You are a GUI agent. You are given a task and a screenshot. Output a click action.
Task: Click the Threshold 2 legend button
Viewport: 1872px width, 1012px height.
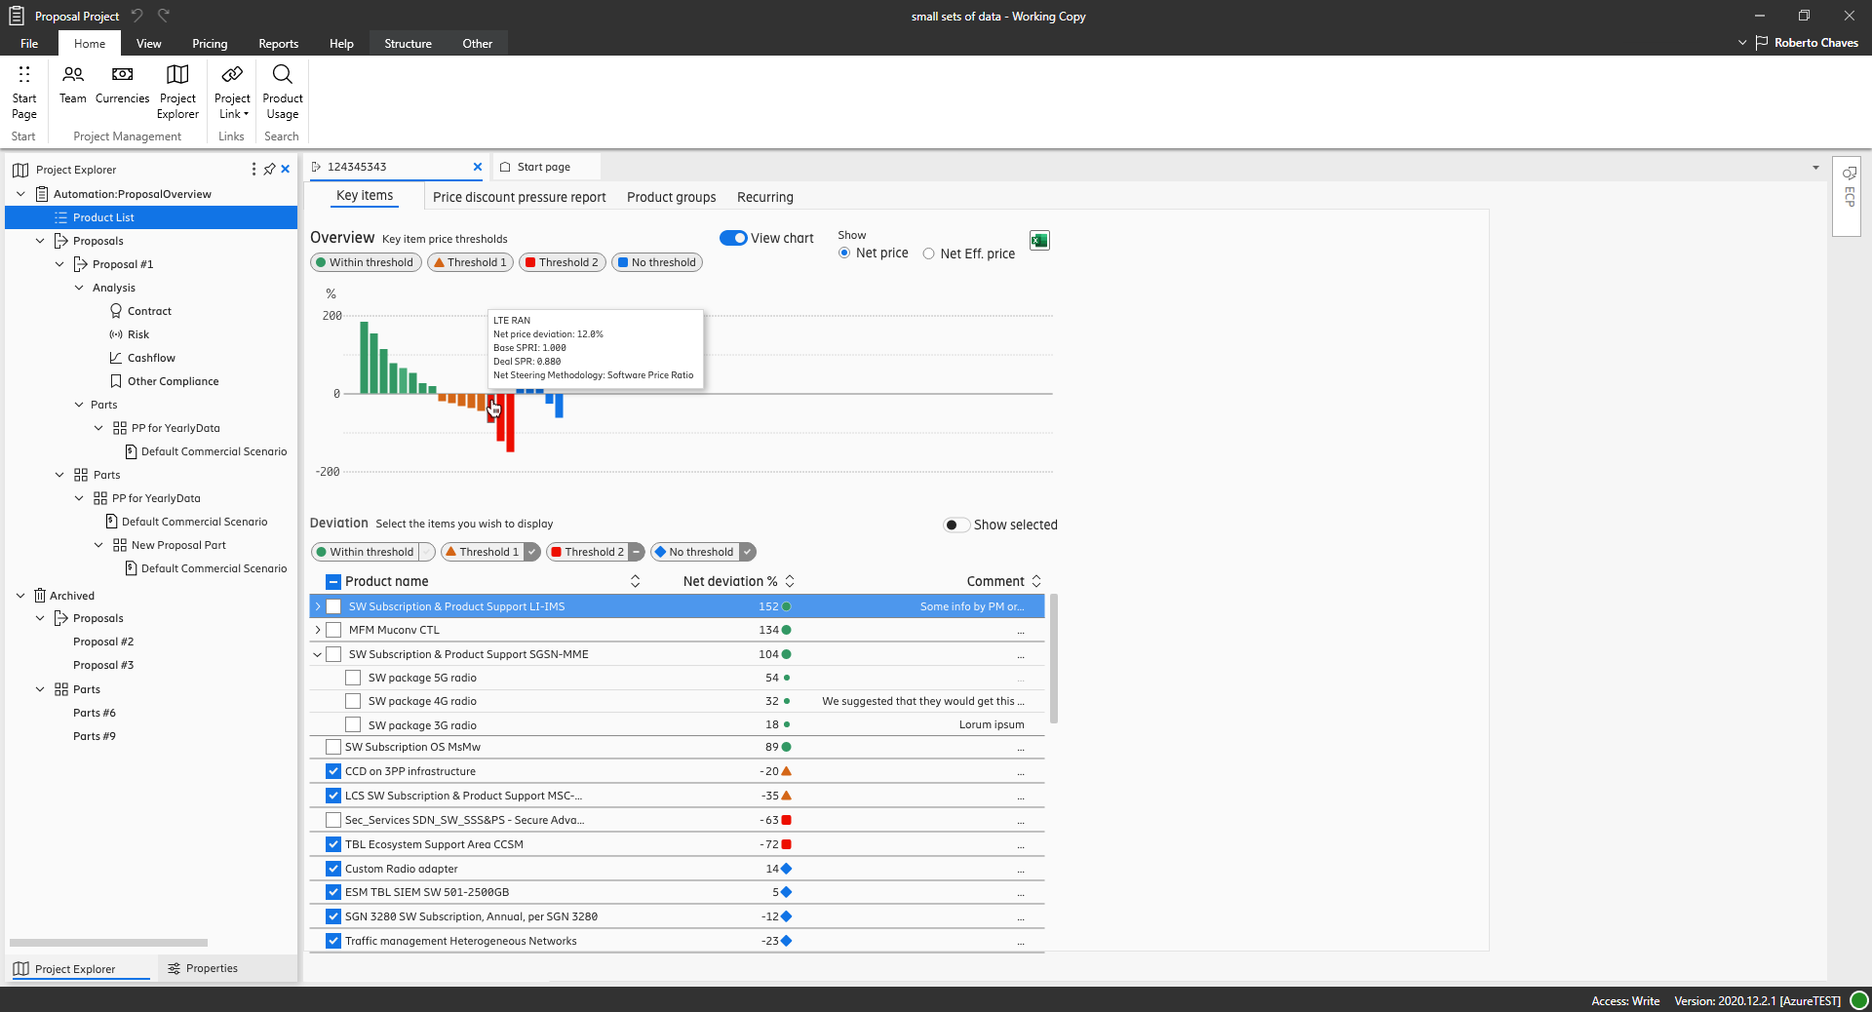point(562,262)
